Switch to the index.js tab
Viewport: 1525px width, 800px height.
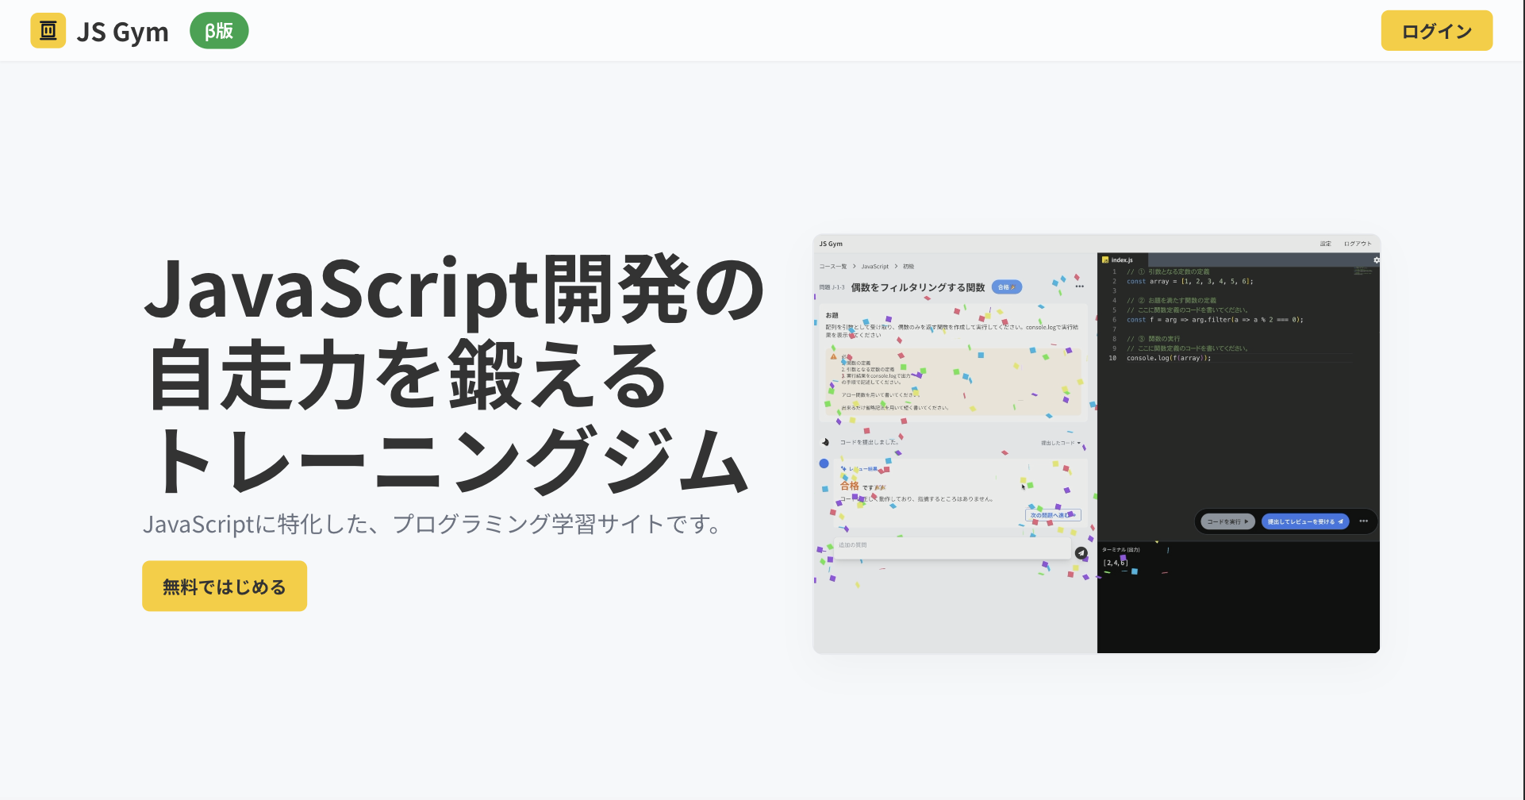[1122, 259]
